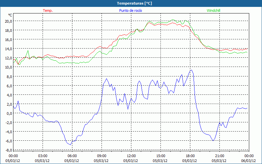This screenshot has width=262, height=164.
Task: Click the 18:00 time axis label
Action: coord(190,156)
